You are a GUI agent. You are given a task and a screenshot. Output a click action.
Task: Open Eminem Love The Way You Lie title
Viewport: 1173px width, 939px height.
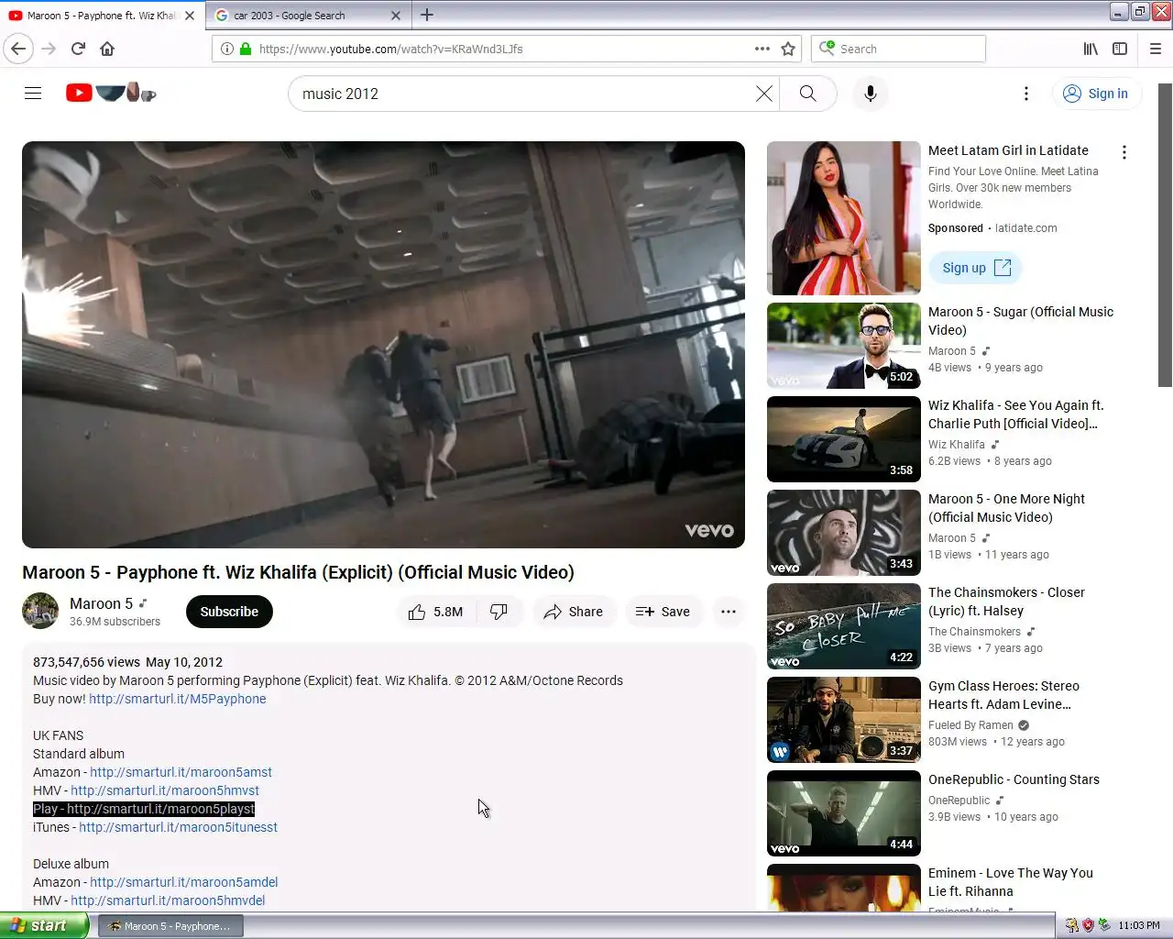pyautogui.click(x=1010, y=882)
